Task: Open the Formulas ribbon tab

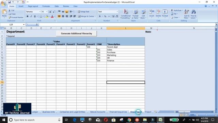Action: click(x=46, y=6)
